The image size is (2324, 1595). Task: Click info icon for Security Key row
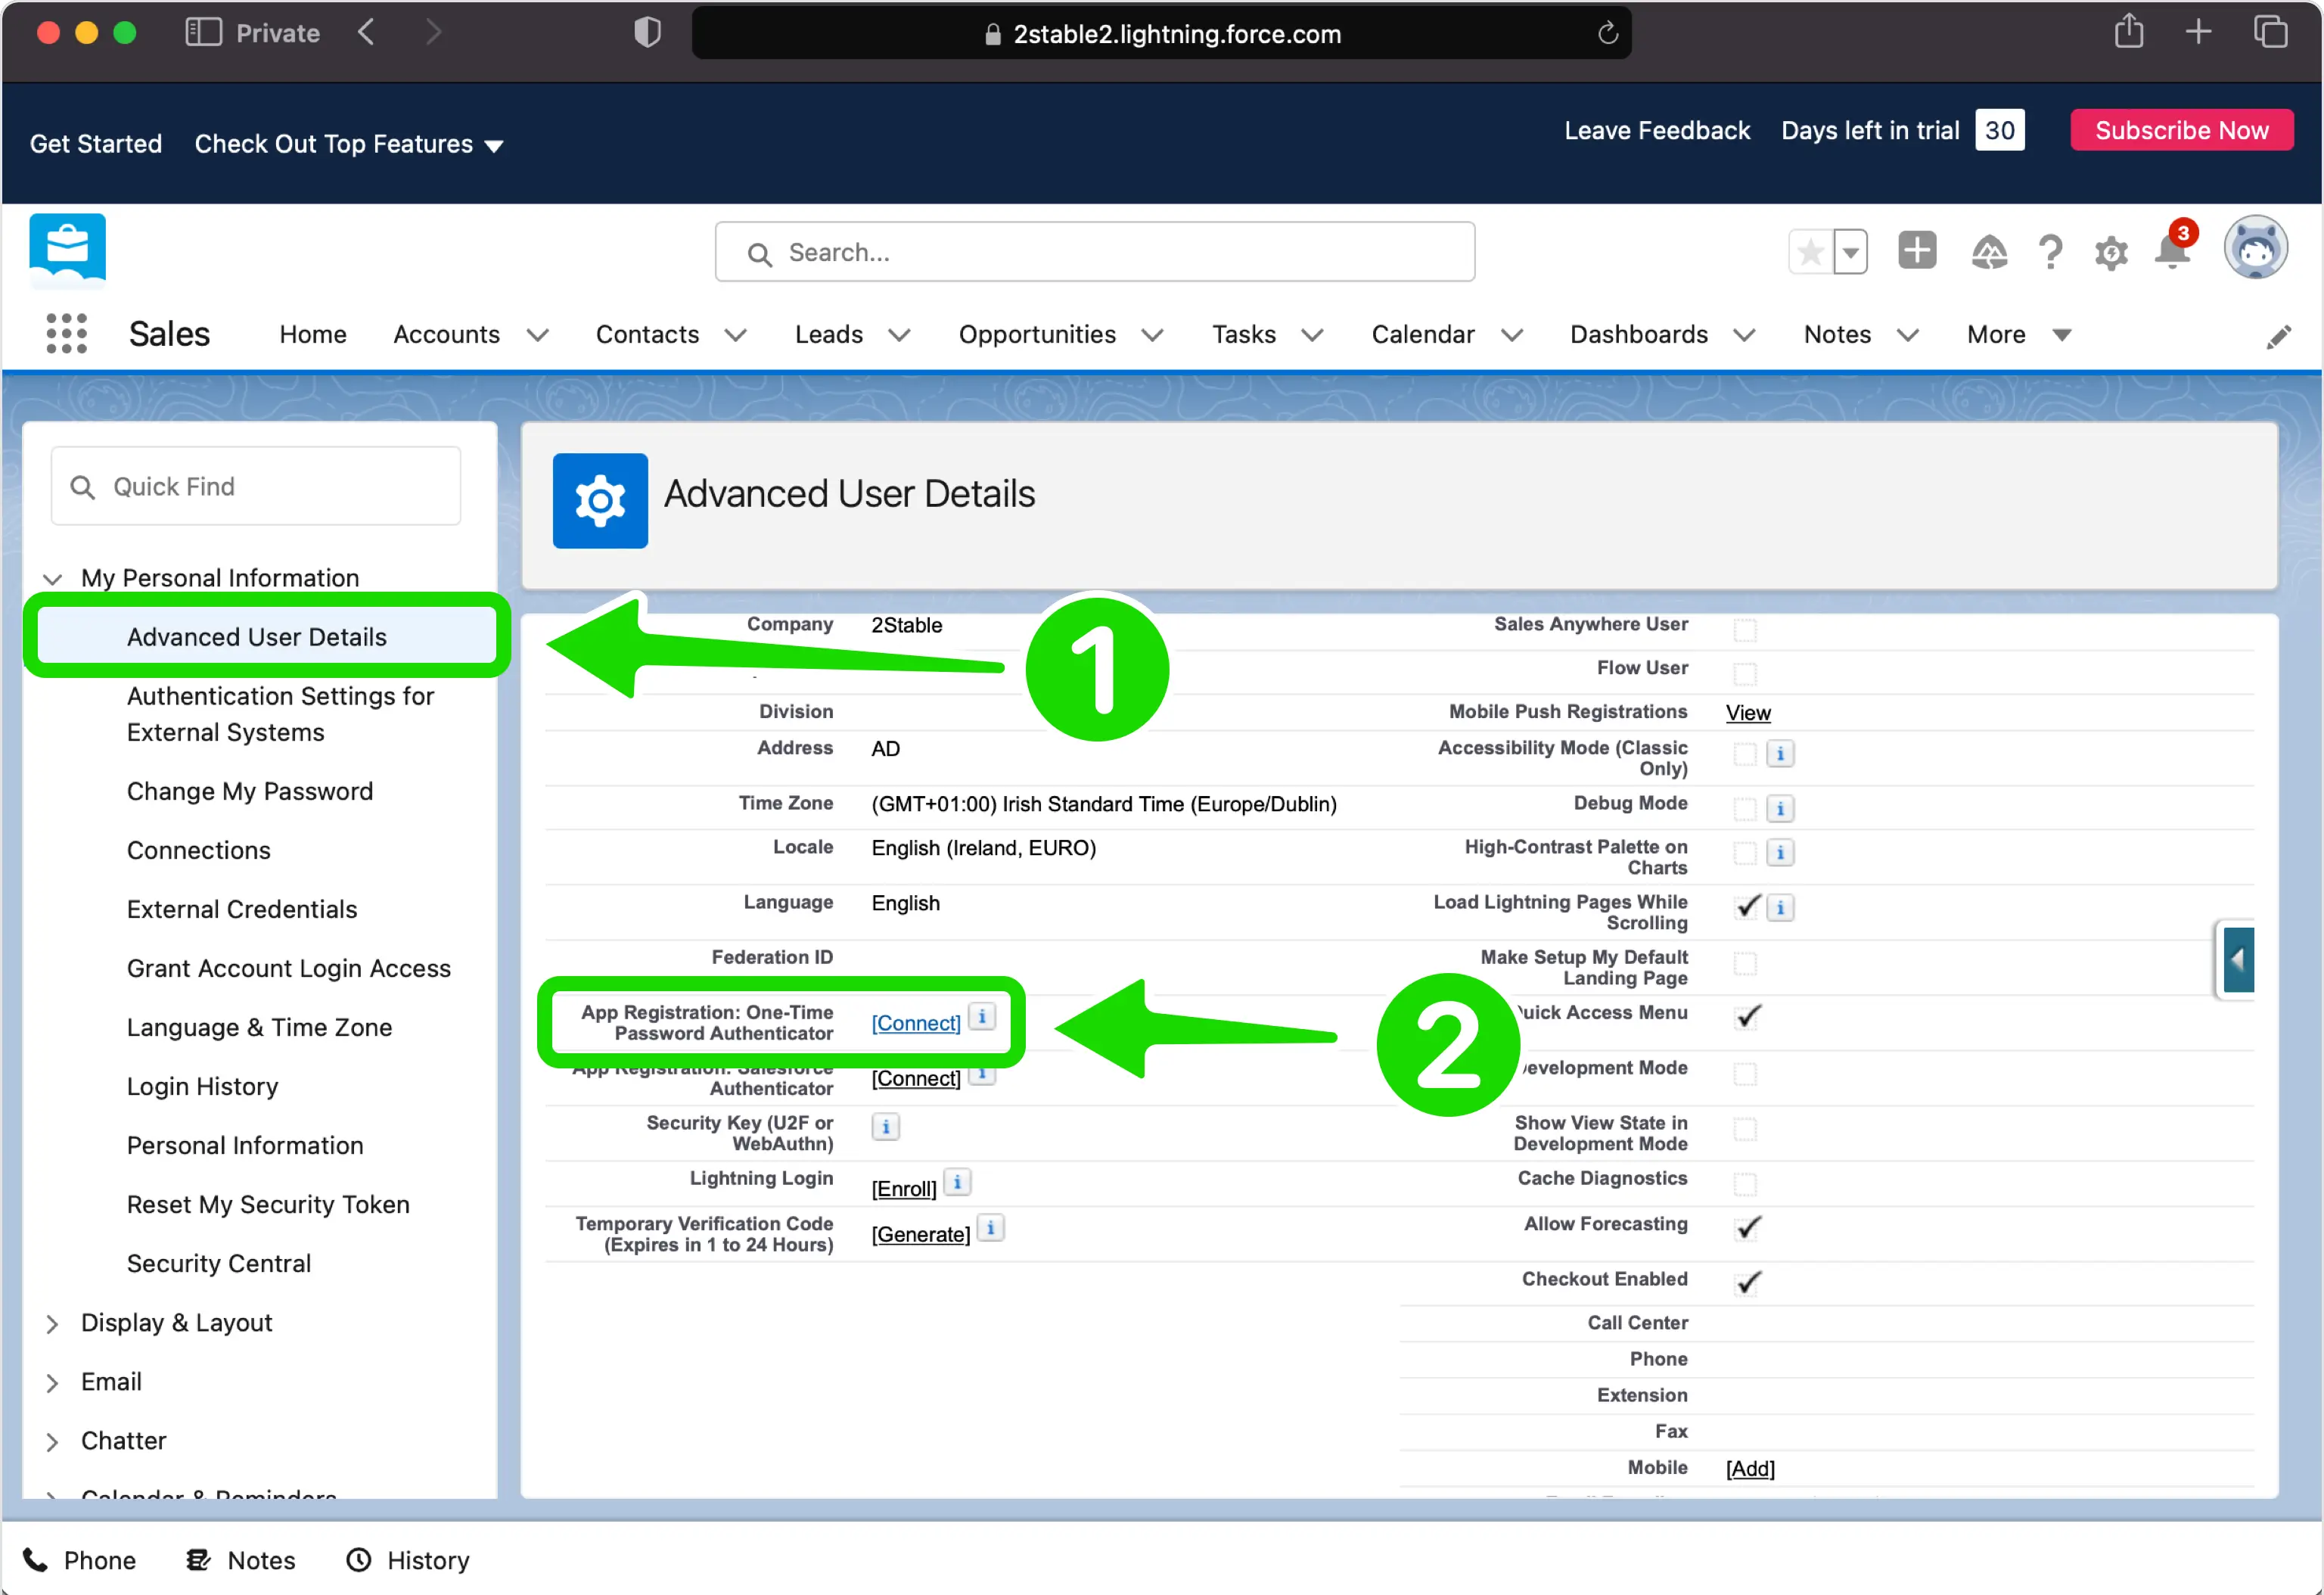point(885,1127)
